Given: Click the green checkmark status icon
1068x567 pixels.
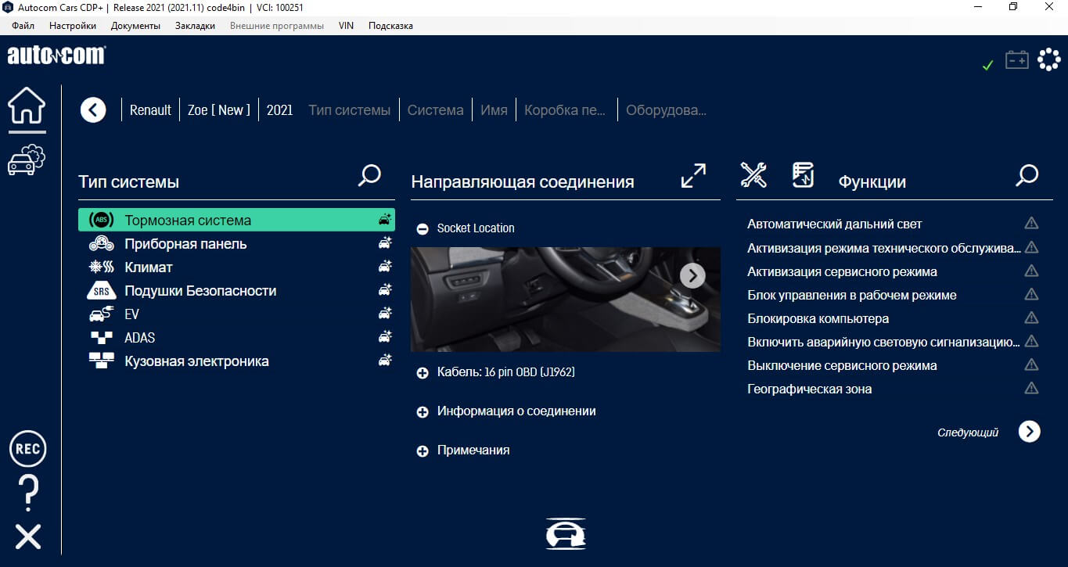Looking at the screenshot, I should point(987,65).
